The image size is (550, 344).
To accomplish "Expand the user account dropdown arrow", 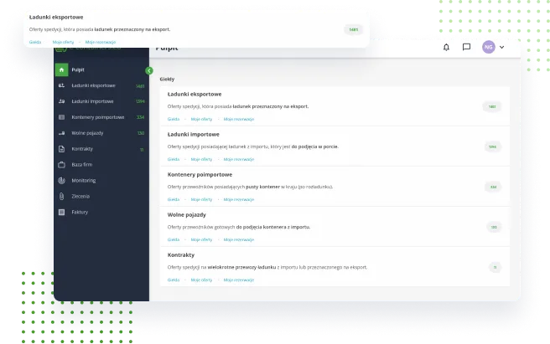I will [x=502, y=48].
